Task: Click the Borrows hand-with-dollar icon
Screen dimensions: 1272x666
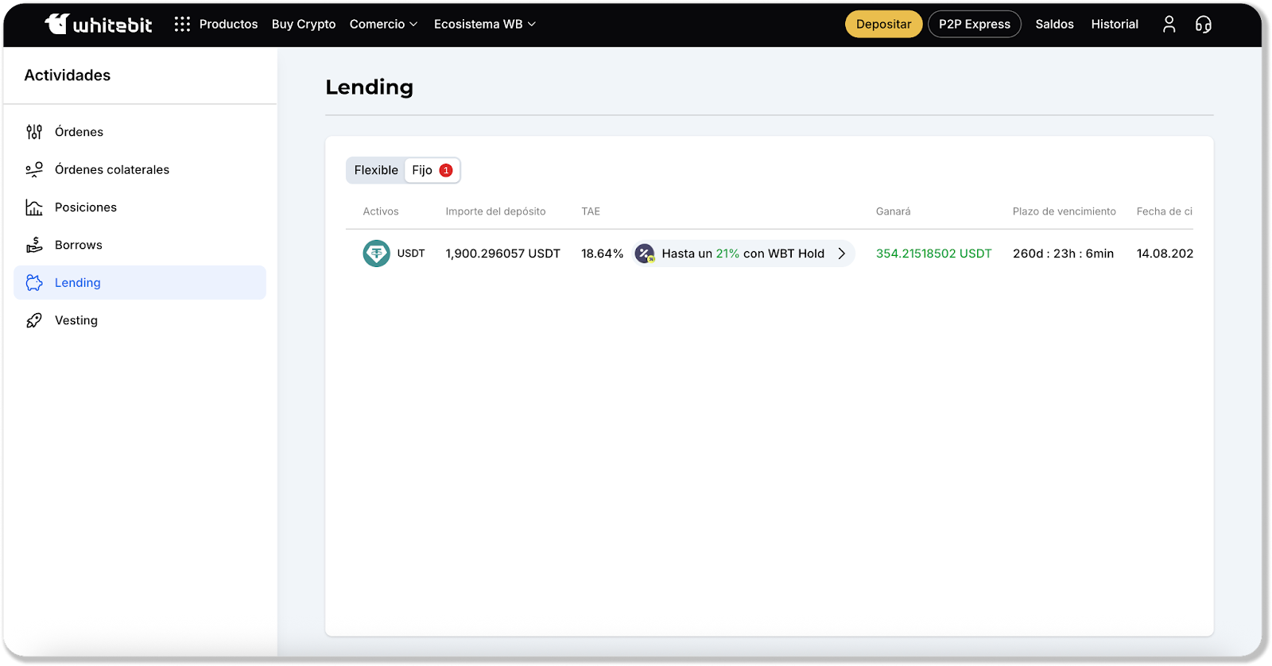Action: (34, 245)
